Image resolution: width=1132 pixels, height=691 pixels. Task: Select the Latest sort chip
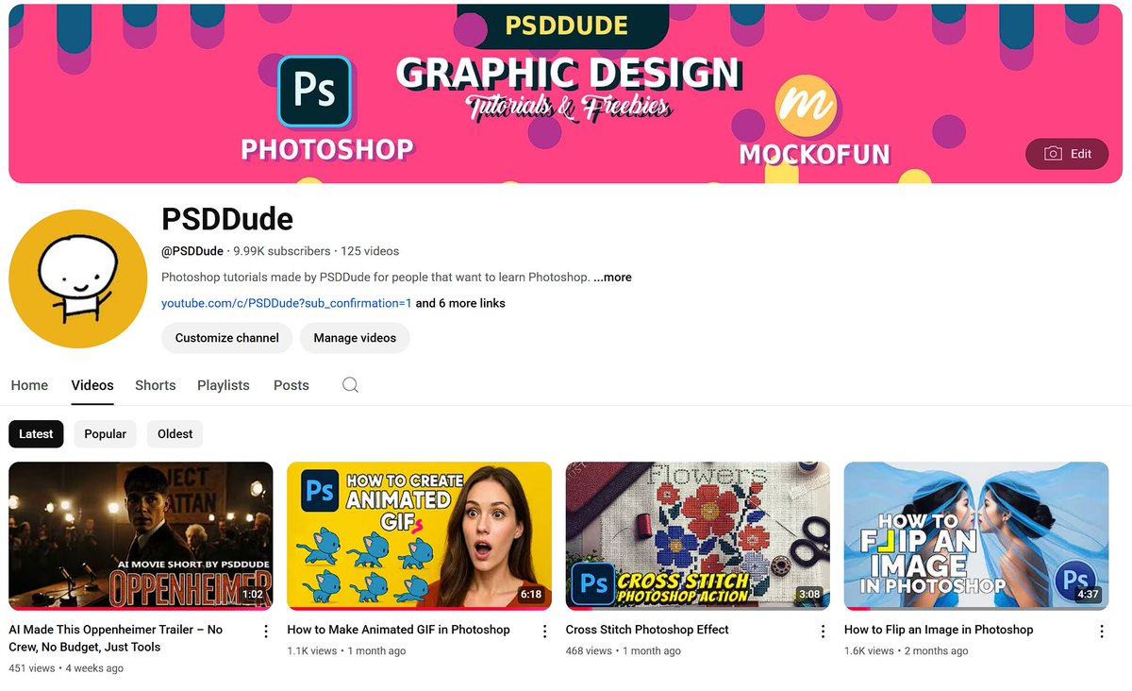pyautogui.click(x=36, y=434)
